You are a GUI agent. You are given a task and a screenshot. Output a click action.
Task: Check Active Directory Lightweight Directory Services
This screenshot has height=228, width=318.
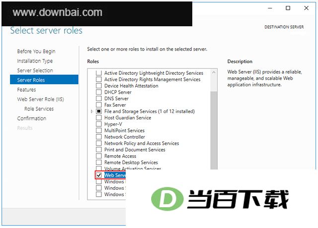coord(99,73)
